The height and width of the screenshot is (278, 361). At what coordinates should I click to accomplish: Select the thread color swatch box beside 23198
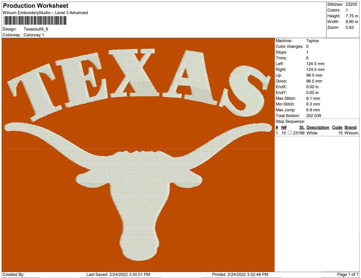290,133
